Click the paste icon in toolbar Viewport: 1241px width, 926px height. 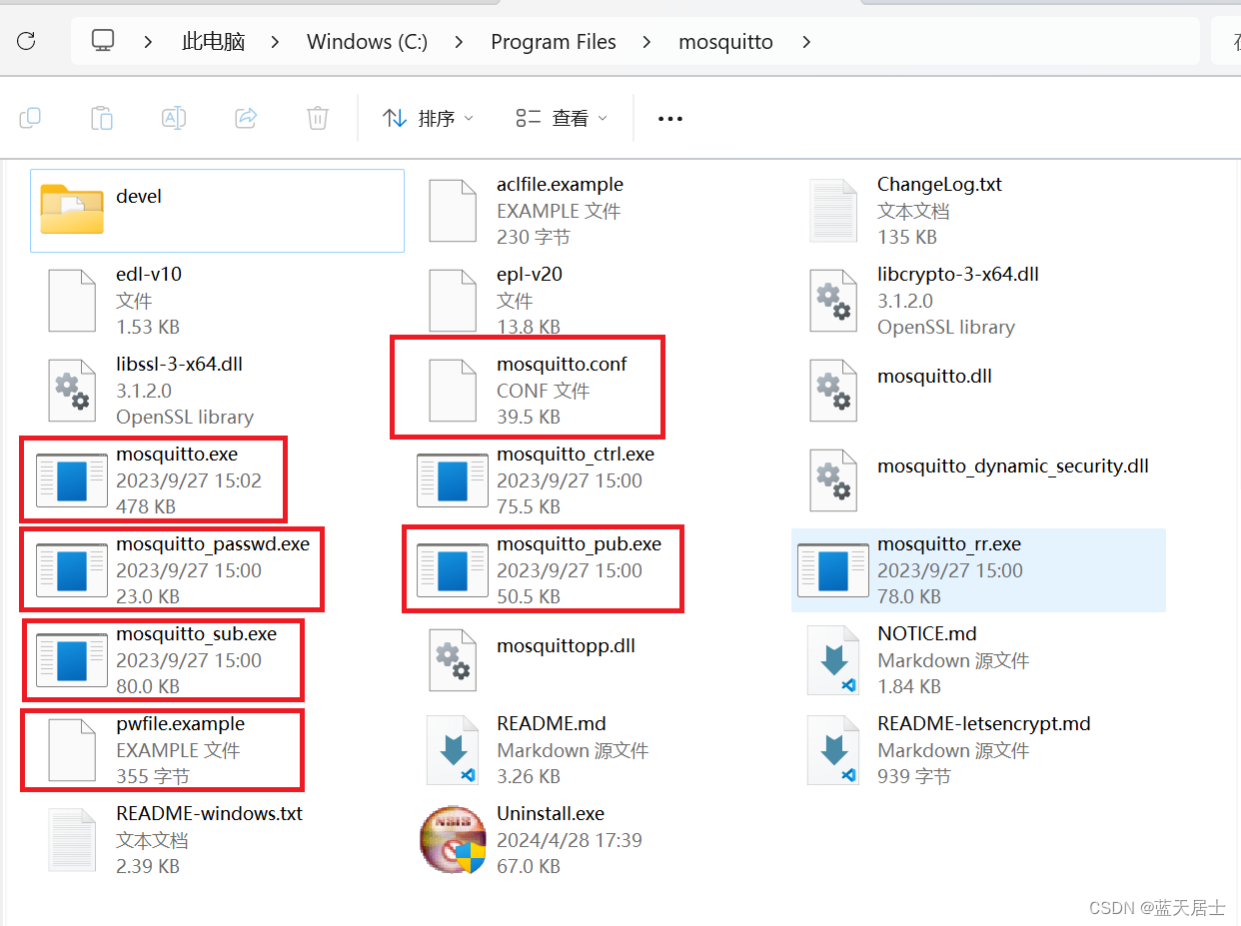click(x=102, y=118)
